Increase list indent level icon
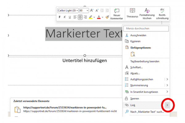 pyautogui.click(x=107, y=11)
